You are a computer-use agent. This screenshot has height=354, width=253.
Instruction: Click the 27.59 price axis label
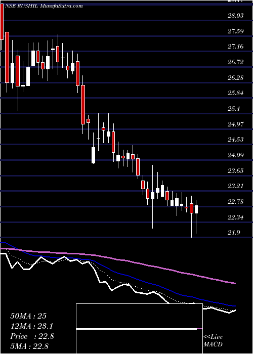click(235, 31)
